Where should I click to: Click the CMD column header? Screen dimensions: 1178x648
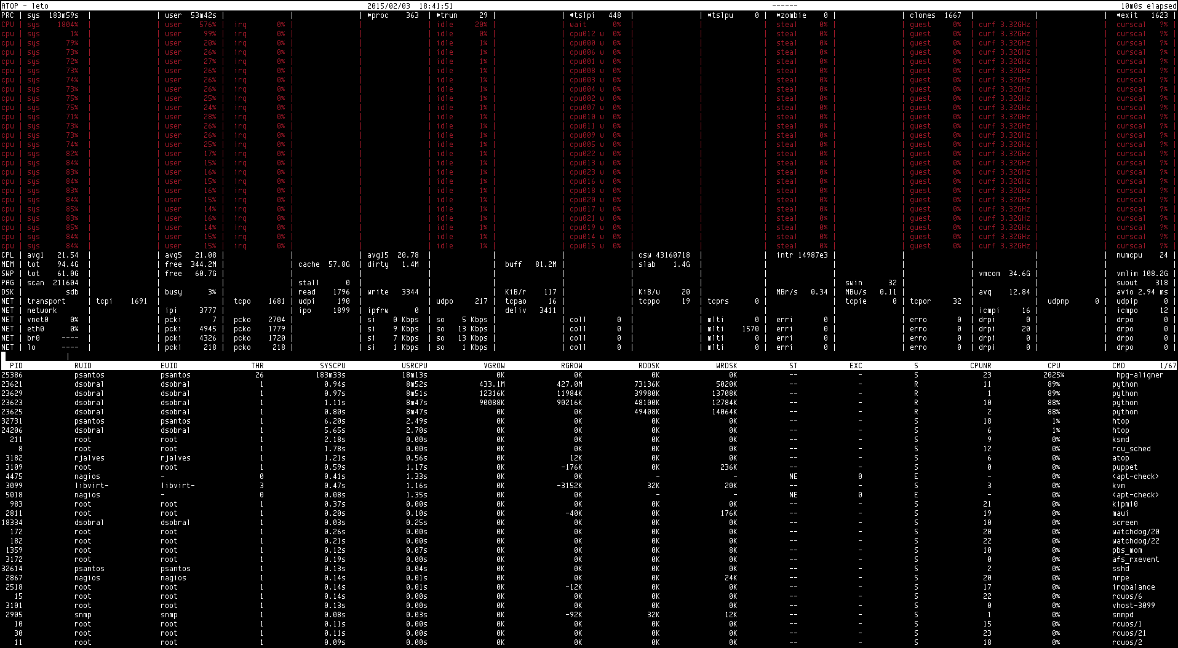[x=1118, y=366]
